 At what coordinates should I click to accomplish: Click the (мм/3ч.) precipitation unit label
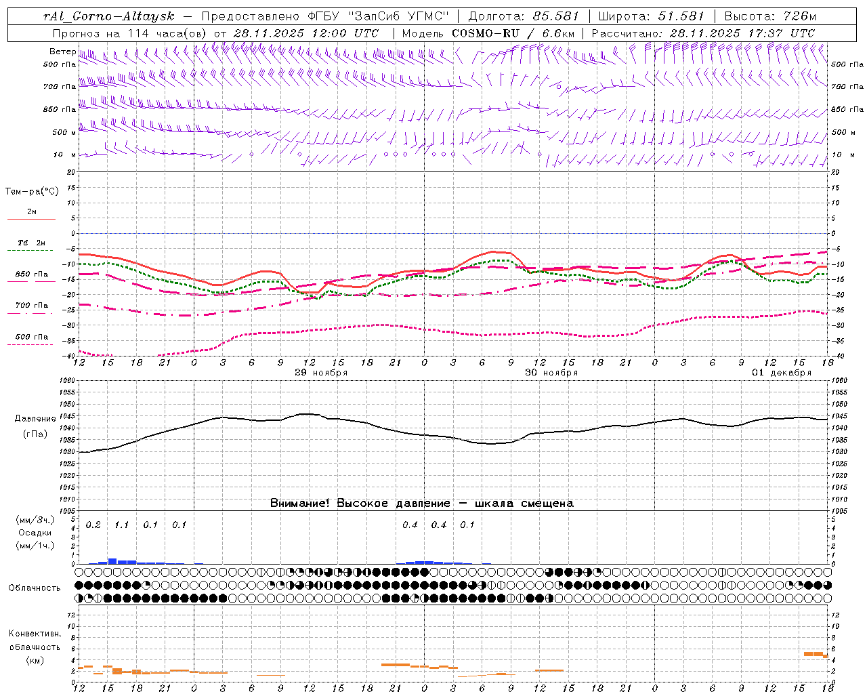(35, 520)
